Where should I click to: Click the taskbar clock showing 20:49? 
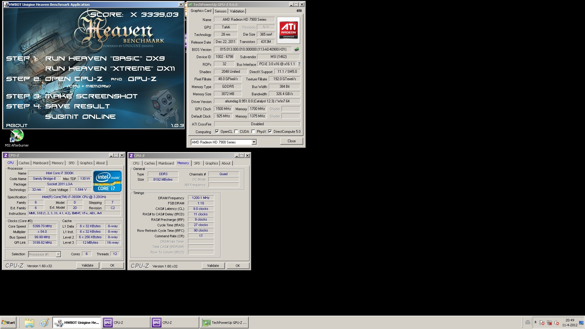(569, 322)
